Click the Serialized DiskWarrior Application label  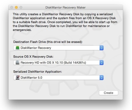tap(37, 72)
